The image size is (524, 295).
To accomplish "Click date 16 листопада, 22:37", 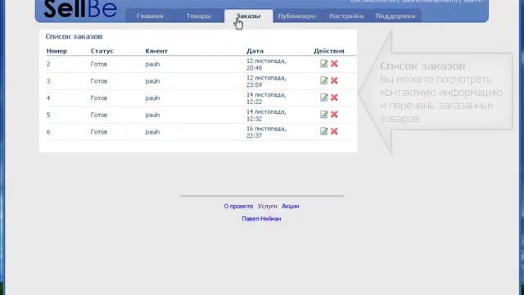I will click(x=266, y=132).
